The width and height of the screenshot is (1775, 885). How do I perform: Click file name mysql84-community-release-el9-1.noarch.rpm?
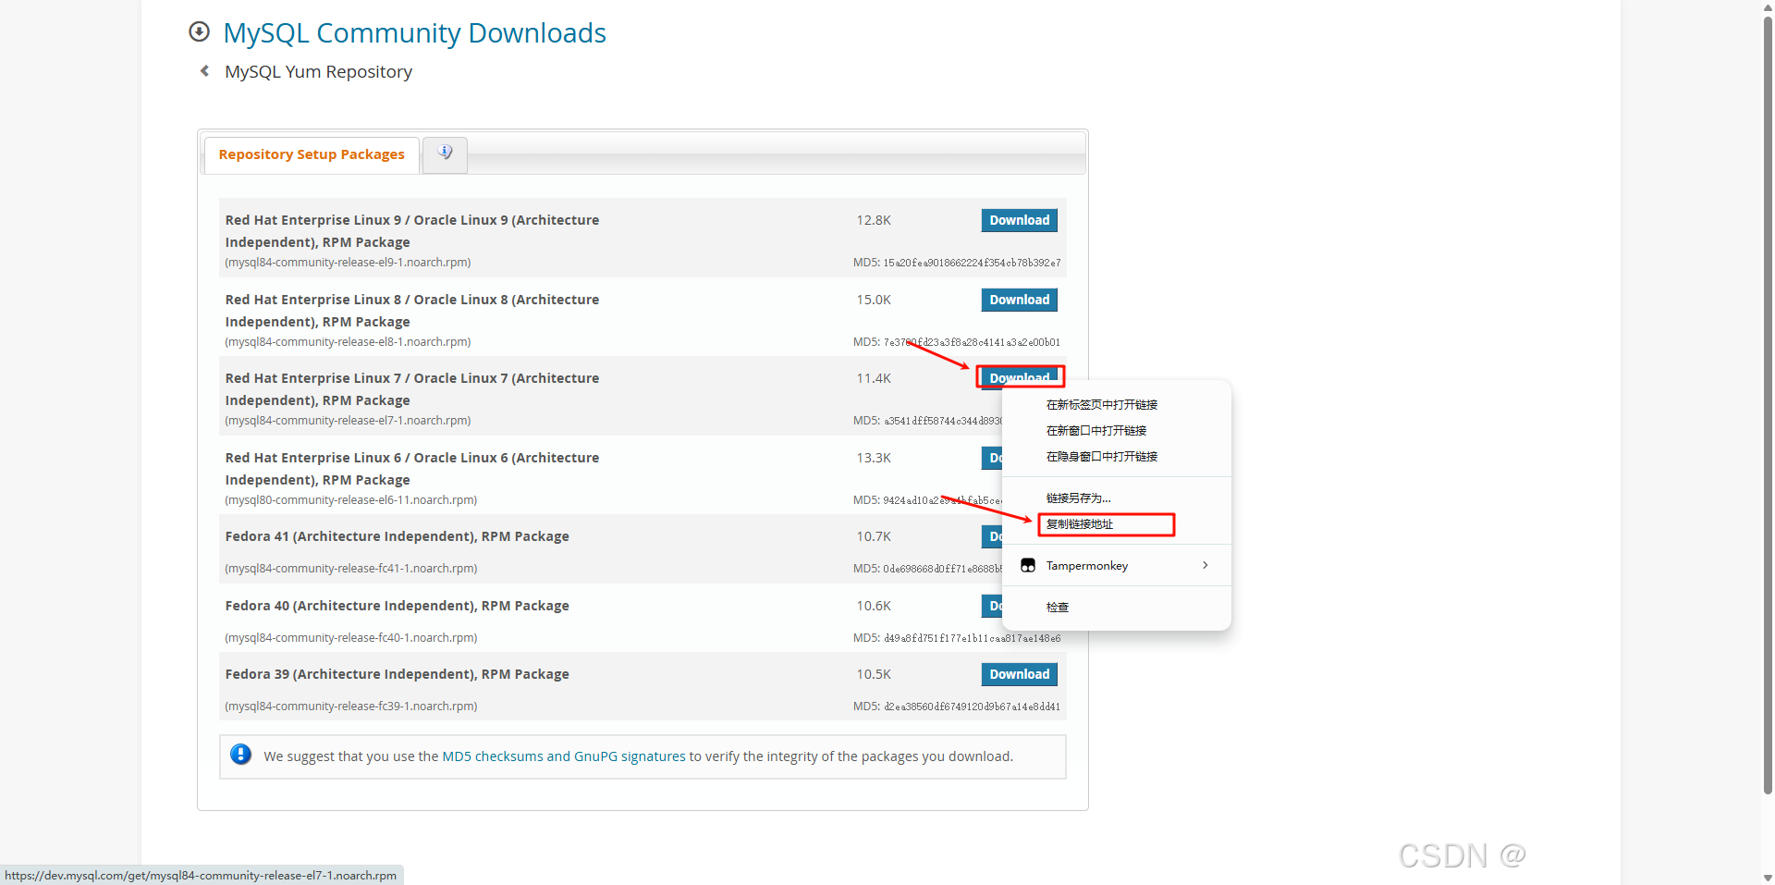[348, 263]
